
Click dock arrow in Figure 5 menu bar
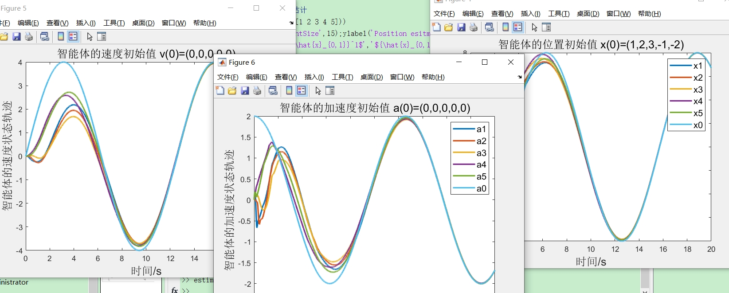pos(291,23)
